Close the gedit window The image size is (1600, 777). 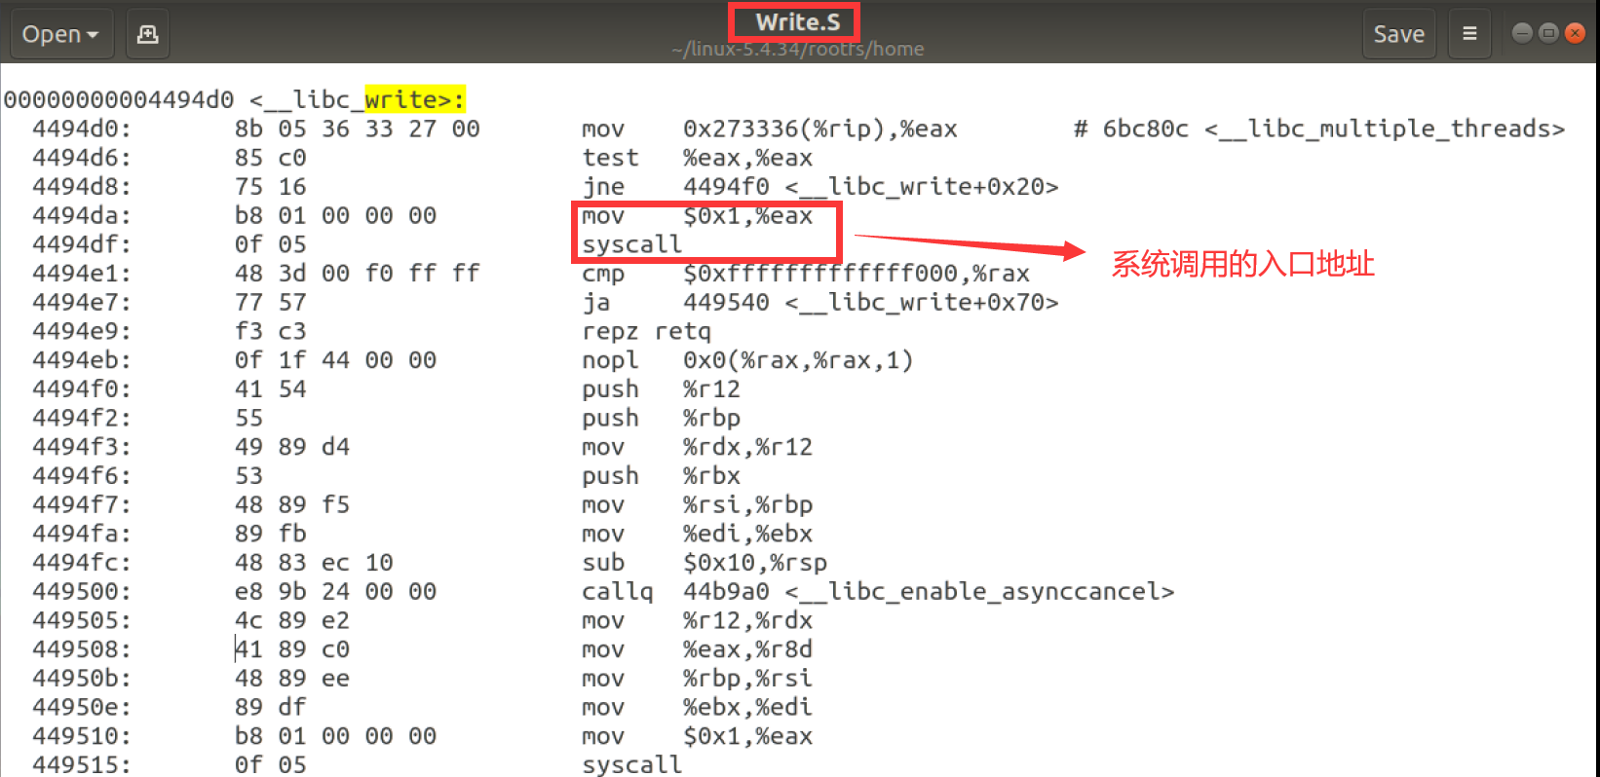1575,33
